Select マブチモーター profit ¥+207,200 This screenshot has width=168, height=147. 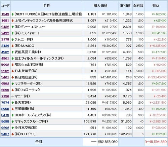coord(159,83)
